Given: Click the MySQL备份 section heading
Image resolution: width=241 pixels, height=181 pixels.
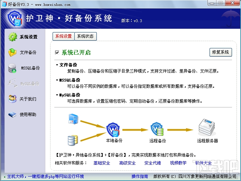Looking at the screenshot, I should 69,95.
